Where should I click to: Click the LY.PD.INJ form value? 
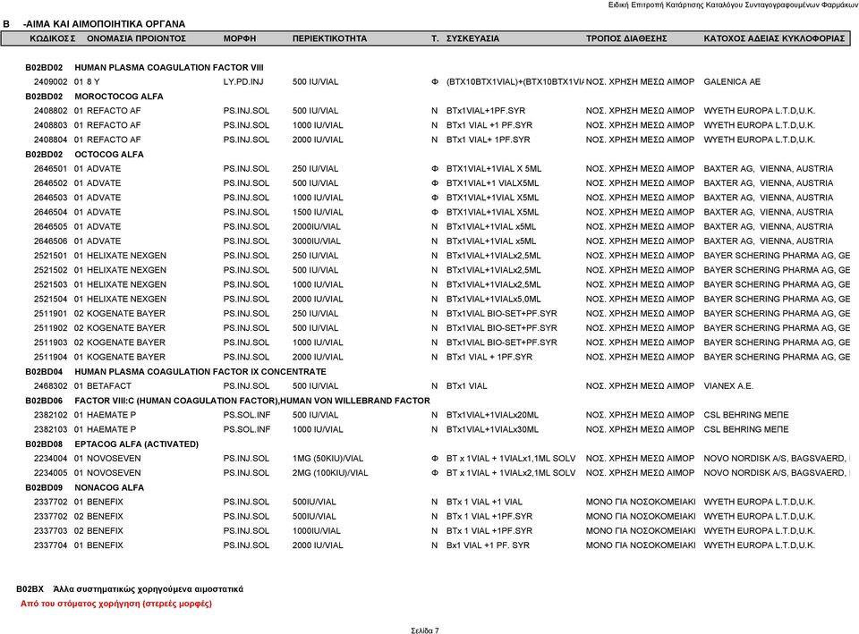243,82
